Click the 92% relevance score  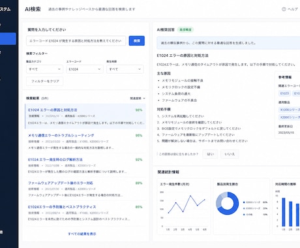139,159
